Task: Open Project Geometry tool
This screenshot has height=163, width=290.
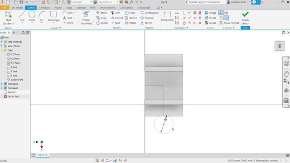Action: click(x=86, y=18)
